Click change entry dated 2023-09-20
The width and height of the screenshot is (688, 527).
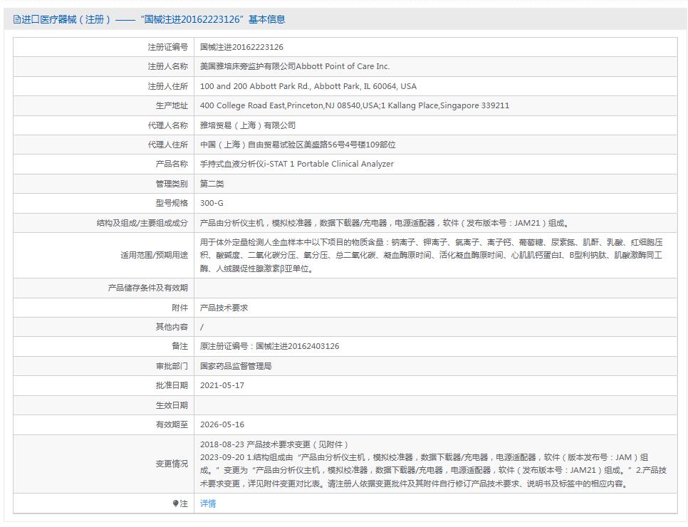tap(433, 471)
